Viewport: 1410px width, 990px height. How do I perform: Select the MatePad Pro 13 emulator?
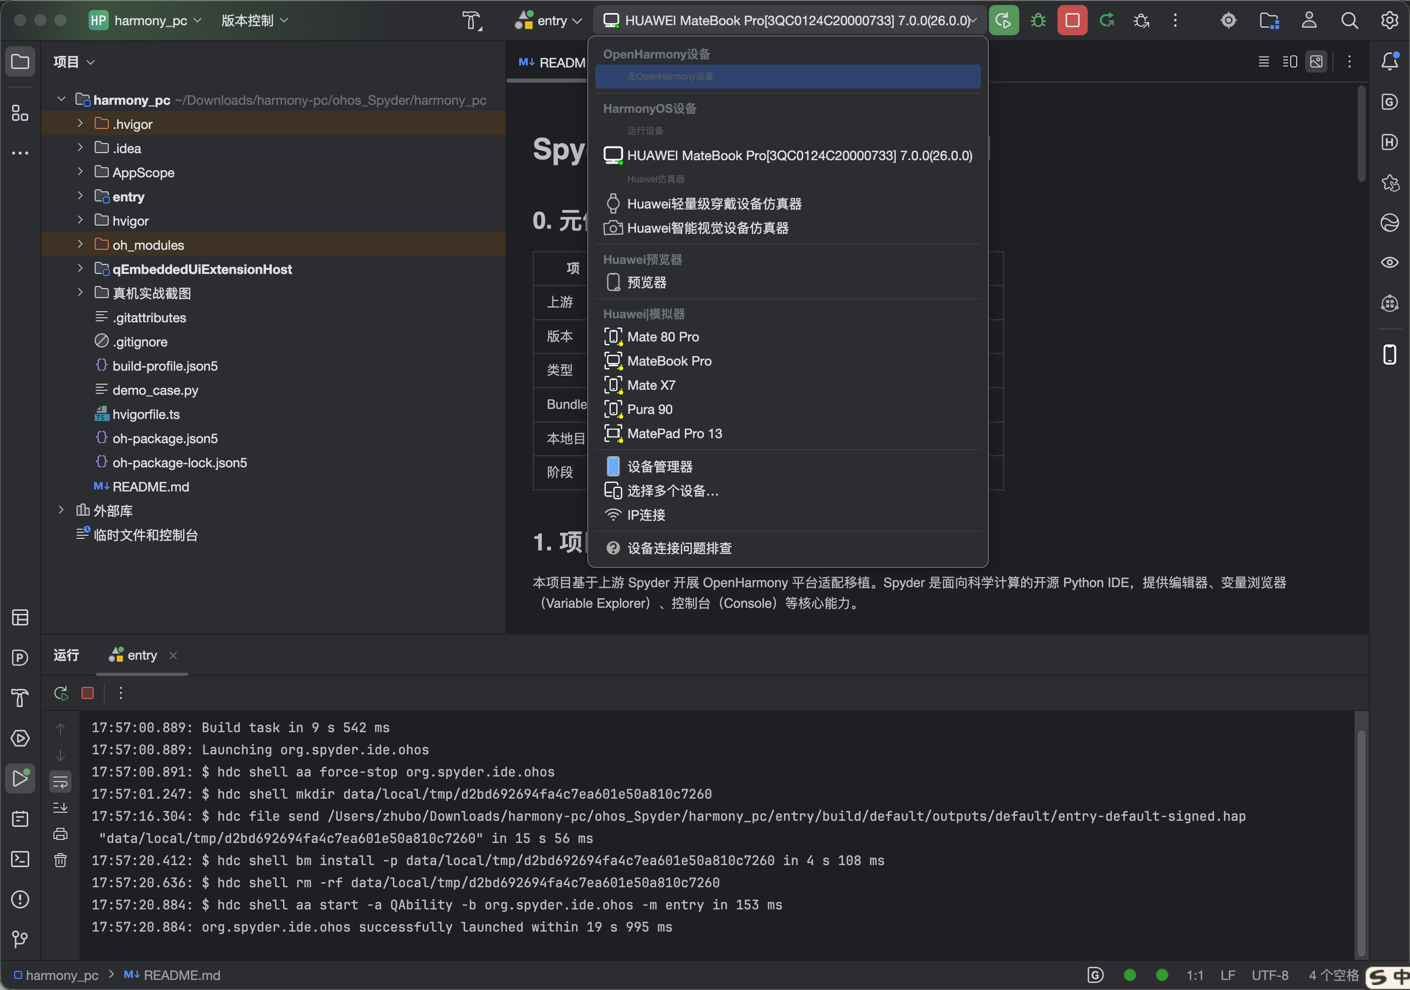(x=788, y=434)
